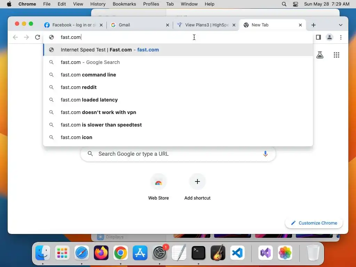Image resolution: width=356 pixels, height=267 pixels.
Task: Open the Profiles menu
Action: pyautogui.click(x=151, y=4)
